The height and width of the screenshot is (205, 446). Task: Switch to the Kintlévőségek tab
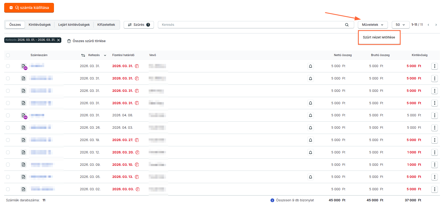tap(39, 25)
